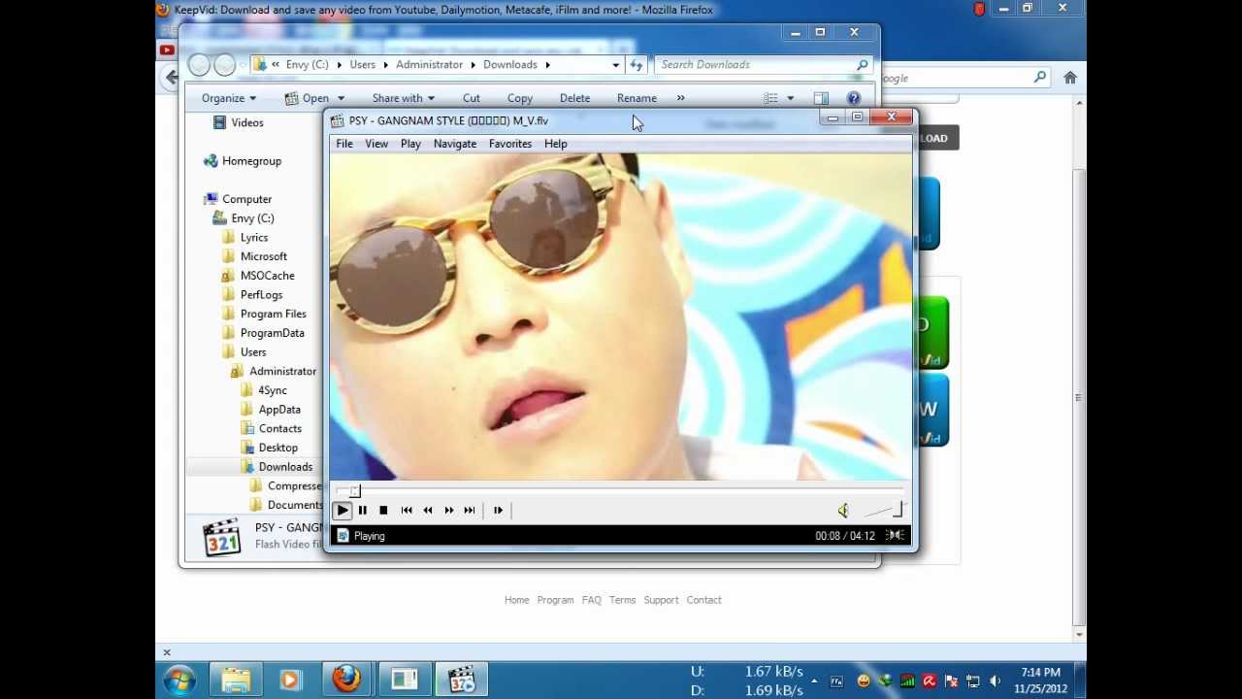Image resolution: width=1242 pixels, height=699 pixels.
Task: Skip to next track in player
Action: (470, 510)
